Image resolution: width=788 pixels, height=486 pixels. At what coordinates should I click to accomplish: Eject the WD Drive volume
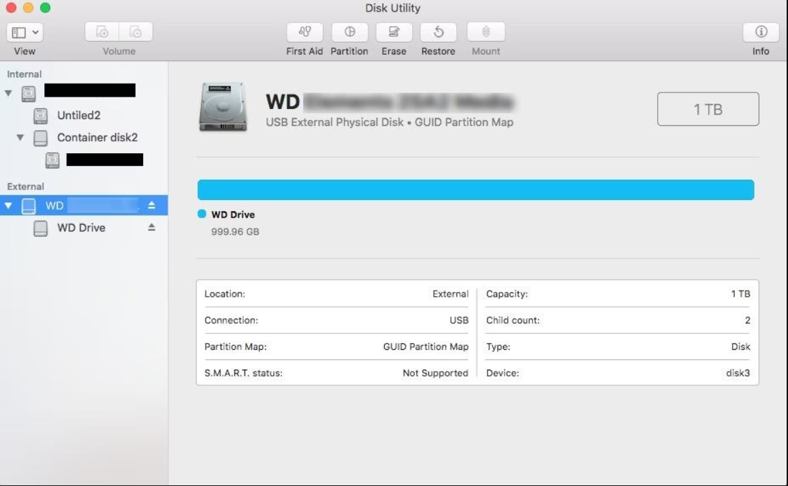(x=151, y=227)
